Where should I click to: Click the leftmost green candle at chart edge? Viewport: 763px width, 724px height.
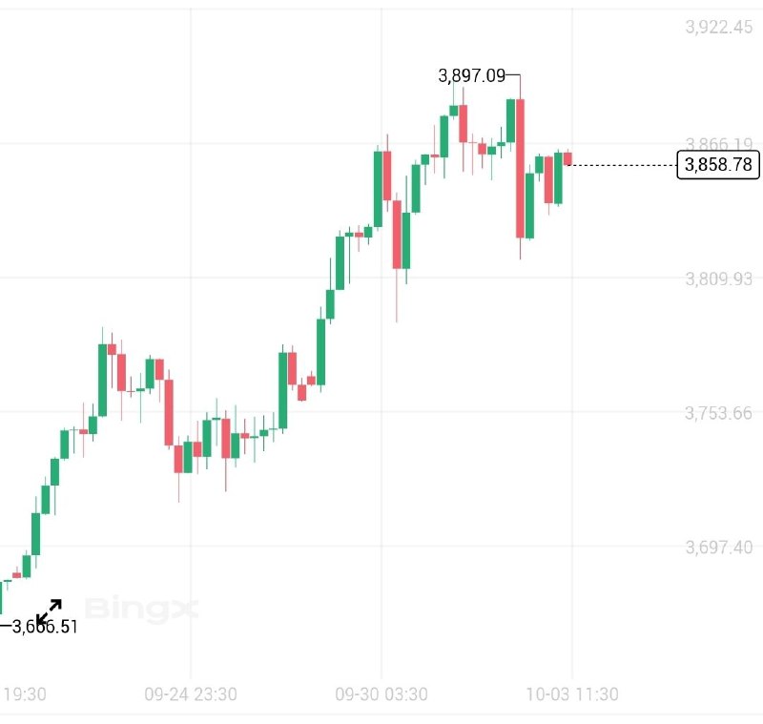tap(1, 596)
